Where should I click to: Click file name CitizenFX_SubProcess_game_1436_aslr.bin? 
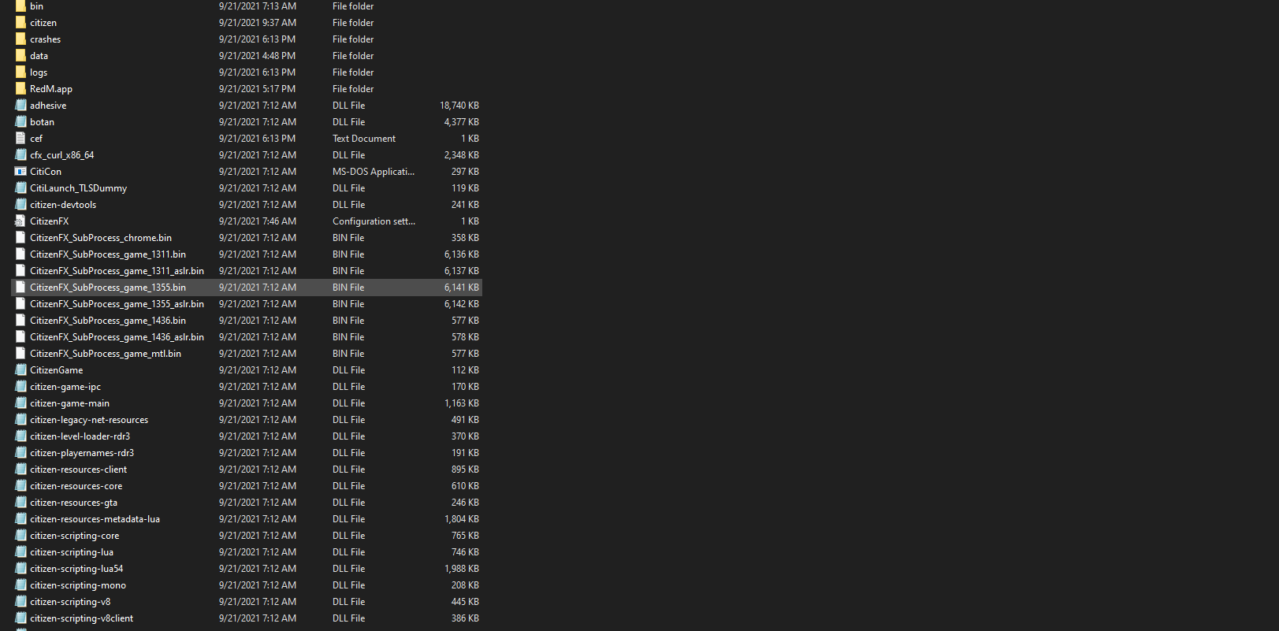pos(117,336)
